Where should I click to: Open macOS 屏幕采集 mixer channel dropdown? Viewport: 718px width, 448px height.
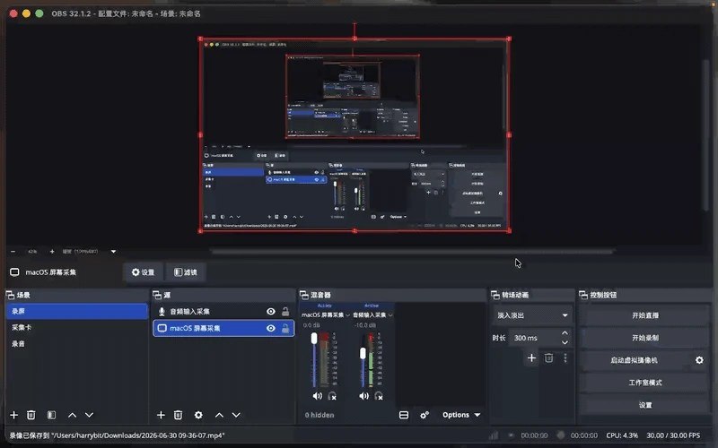347,315
